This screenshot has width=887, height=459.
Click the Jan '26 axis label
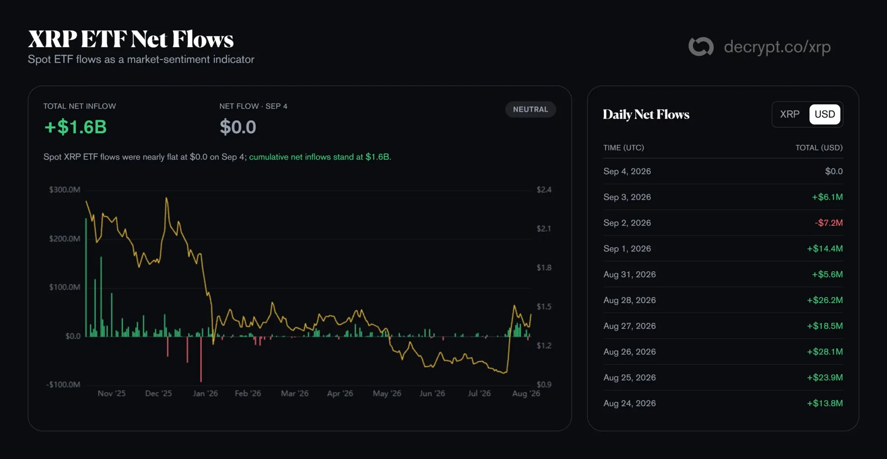click(x=205, y=393)
